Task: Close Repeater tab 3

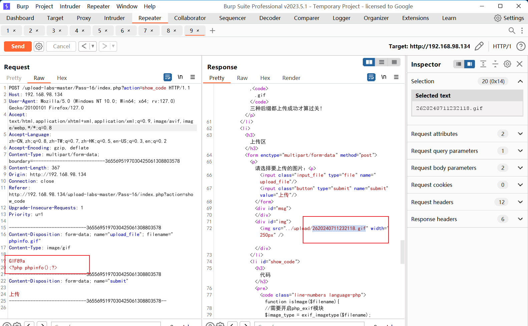Action: pyautogui.click(x=60, y=31)
